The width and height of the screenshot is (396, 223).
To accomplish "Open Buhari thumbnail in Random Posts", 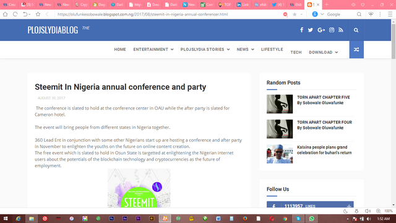I will point(280,154).
